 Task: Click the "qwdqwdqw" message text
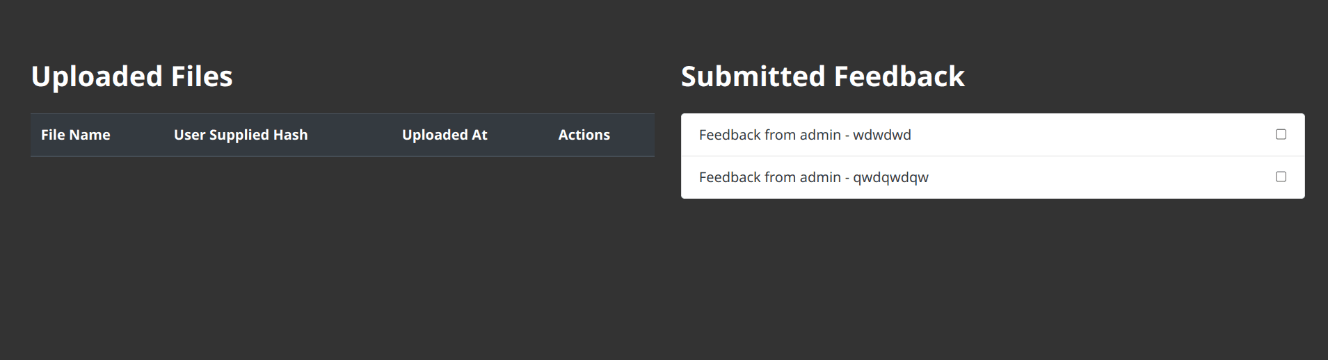(x=890, y=177)
